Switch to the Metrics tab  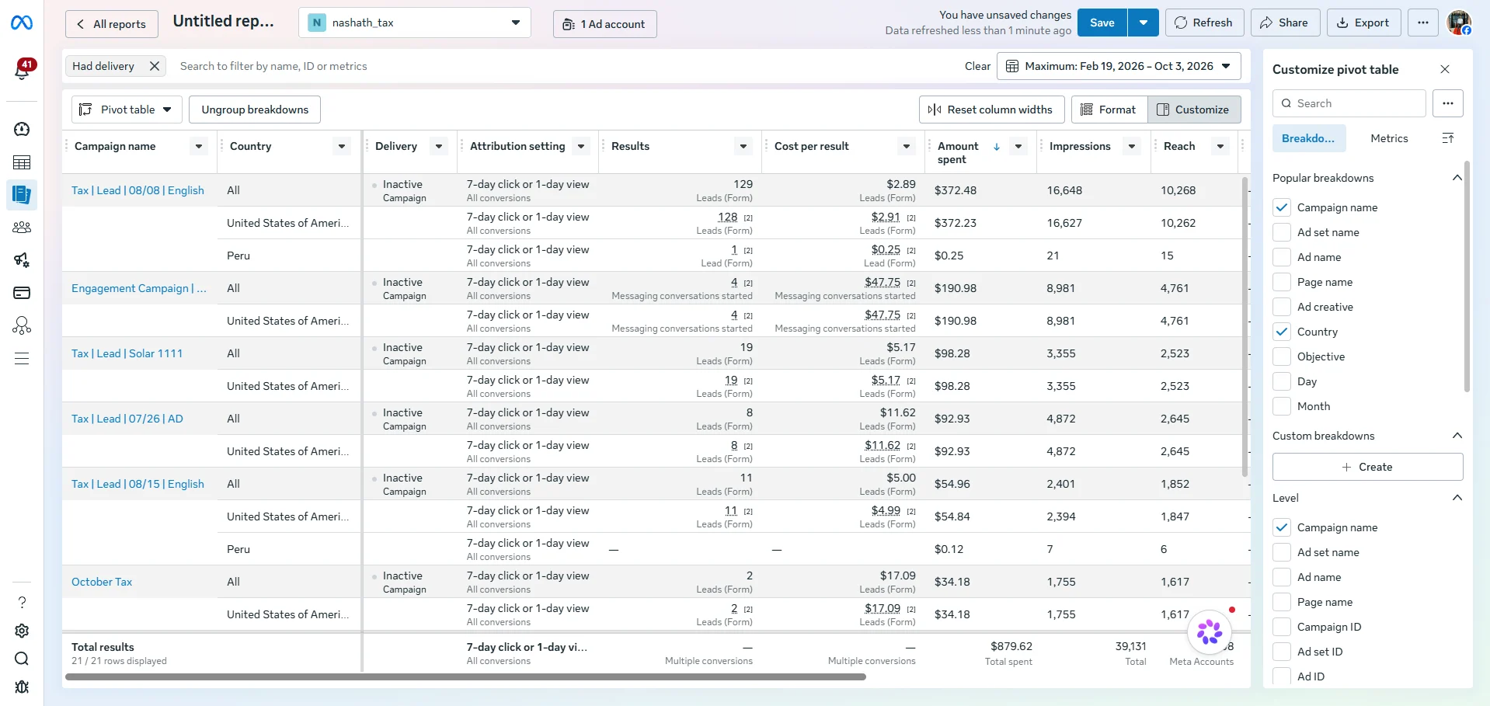tap(1389, 138)
